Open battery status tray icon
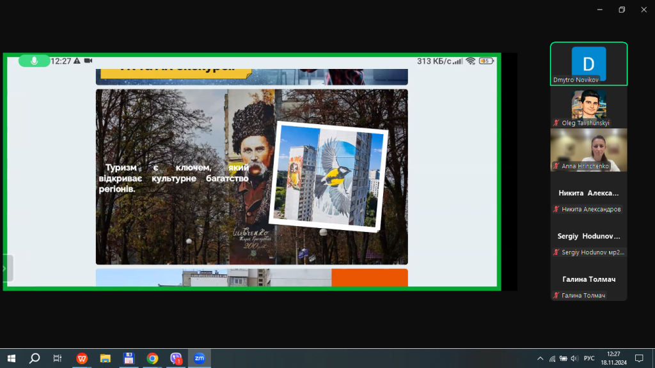 click(564, 358)
